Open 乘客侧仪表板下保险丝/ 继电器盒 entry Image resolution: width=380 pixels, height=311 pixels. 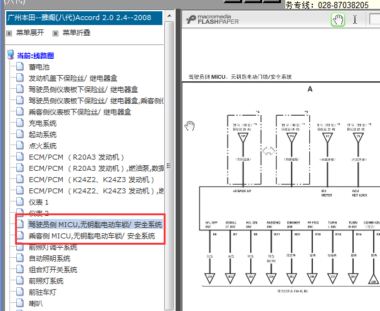[80, 112]
